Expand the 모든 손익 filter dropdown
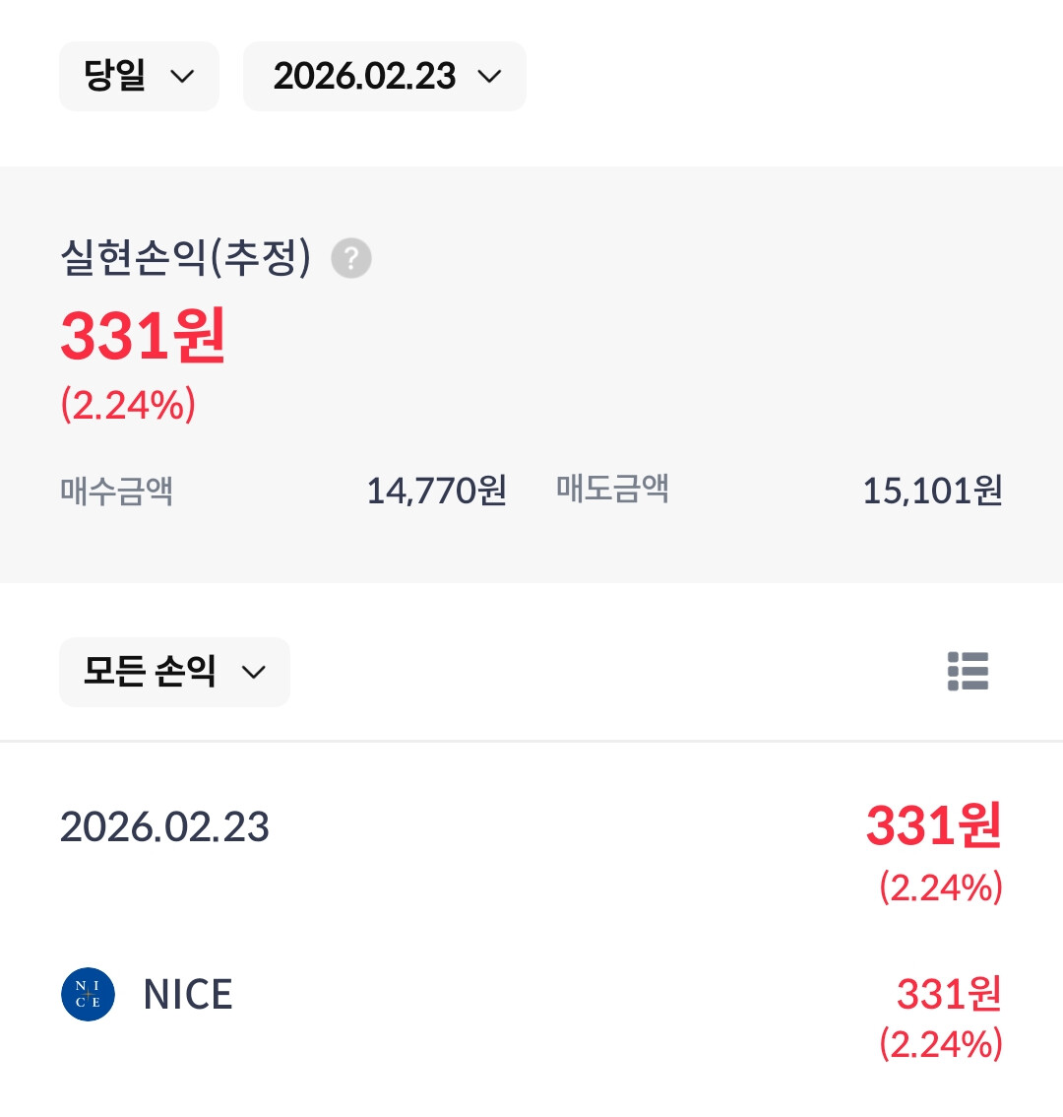 (174, 672)
